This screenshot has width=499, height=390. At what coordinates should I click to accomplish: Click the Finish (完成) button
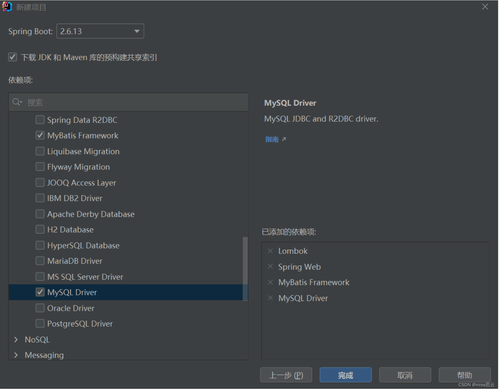[x=346, y=375]
